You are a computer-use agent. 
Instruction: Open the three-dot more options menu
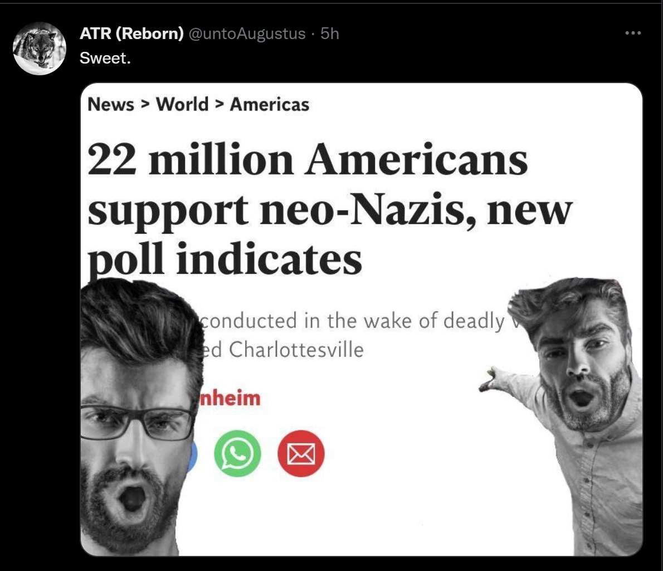pyautogui.click(x=632, y=33)
